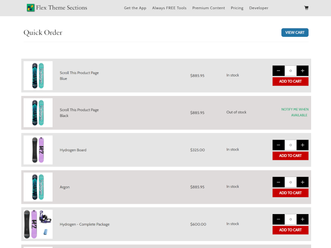The width and height of the screenshot is (331, 248).
Task: Navigate to the Pricing page
Action: click(237, 8)
